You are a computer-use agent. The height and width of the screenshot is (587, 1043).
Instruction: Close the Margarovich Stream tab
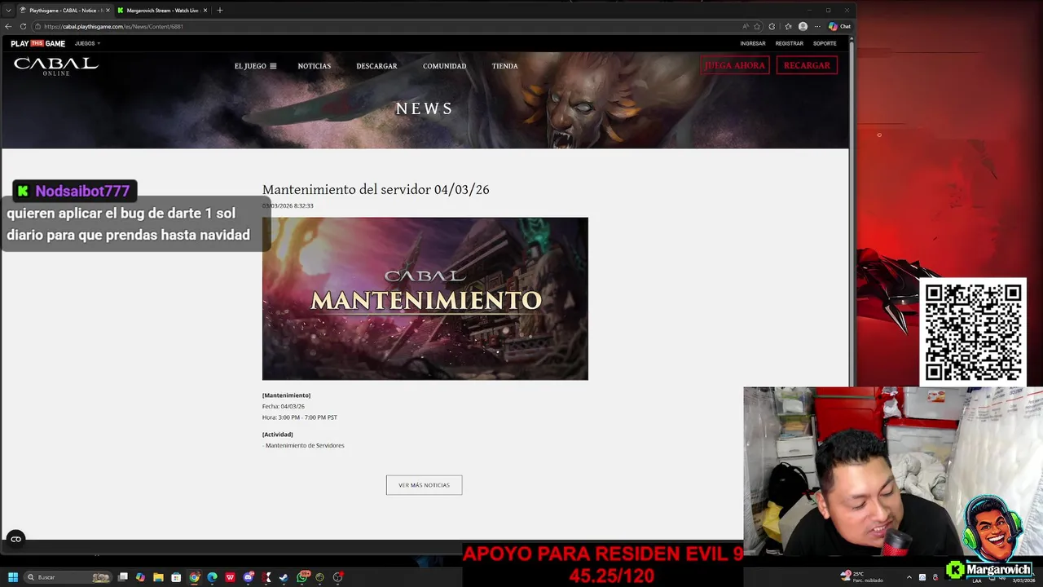tap(205, 11)
